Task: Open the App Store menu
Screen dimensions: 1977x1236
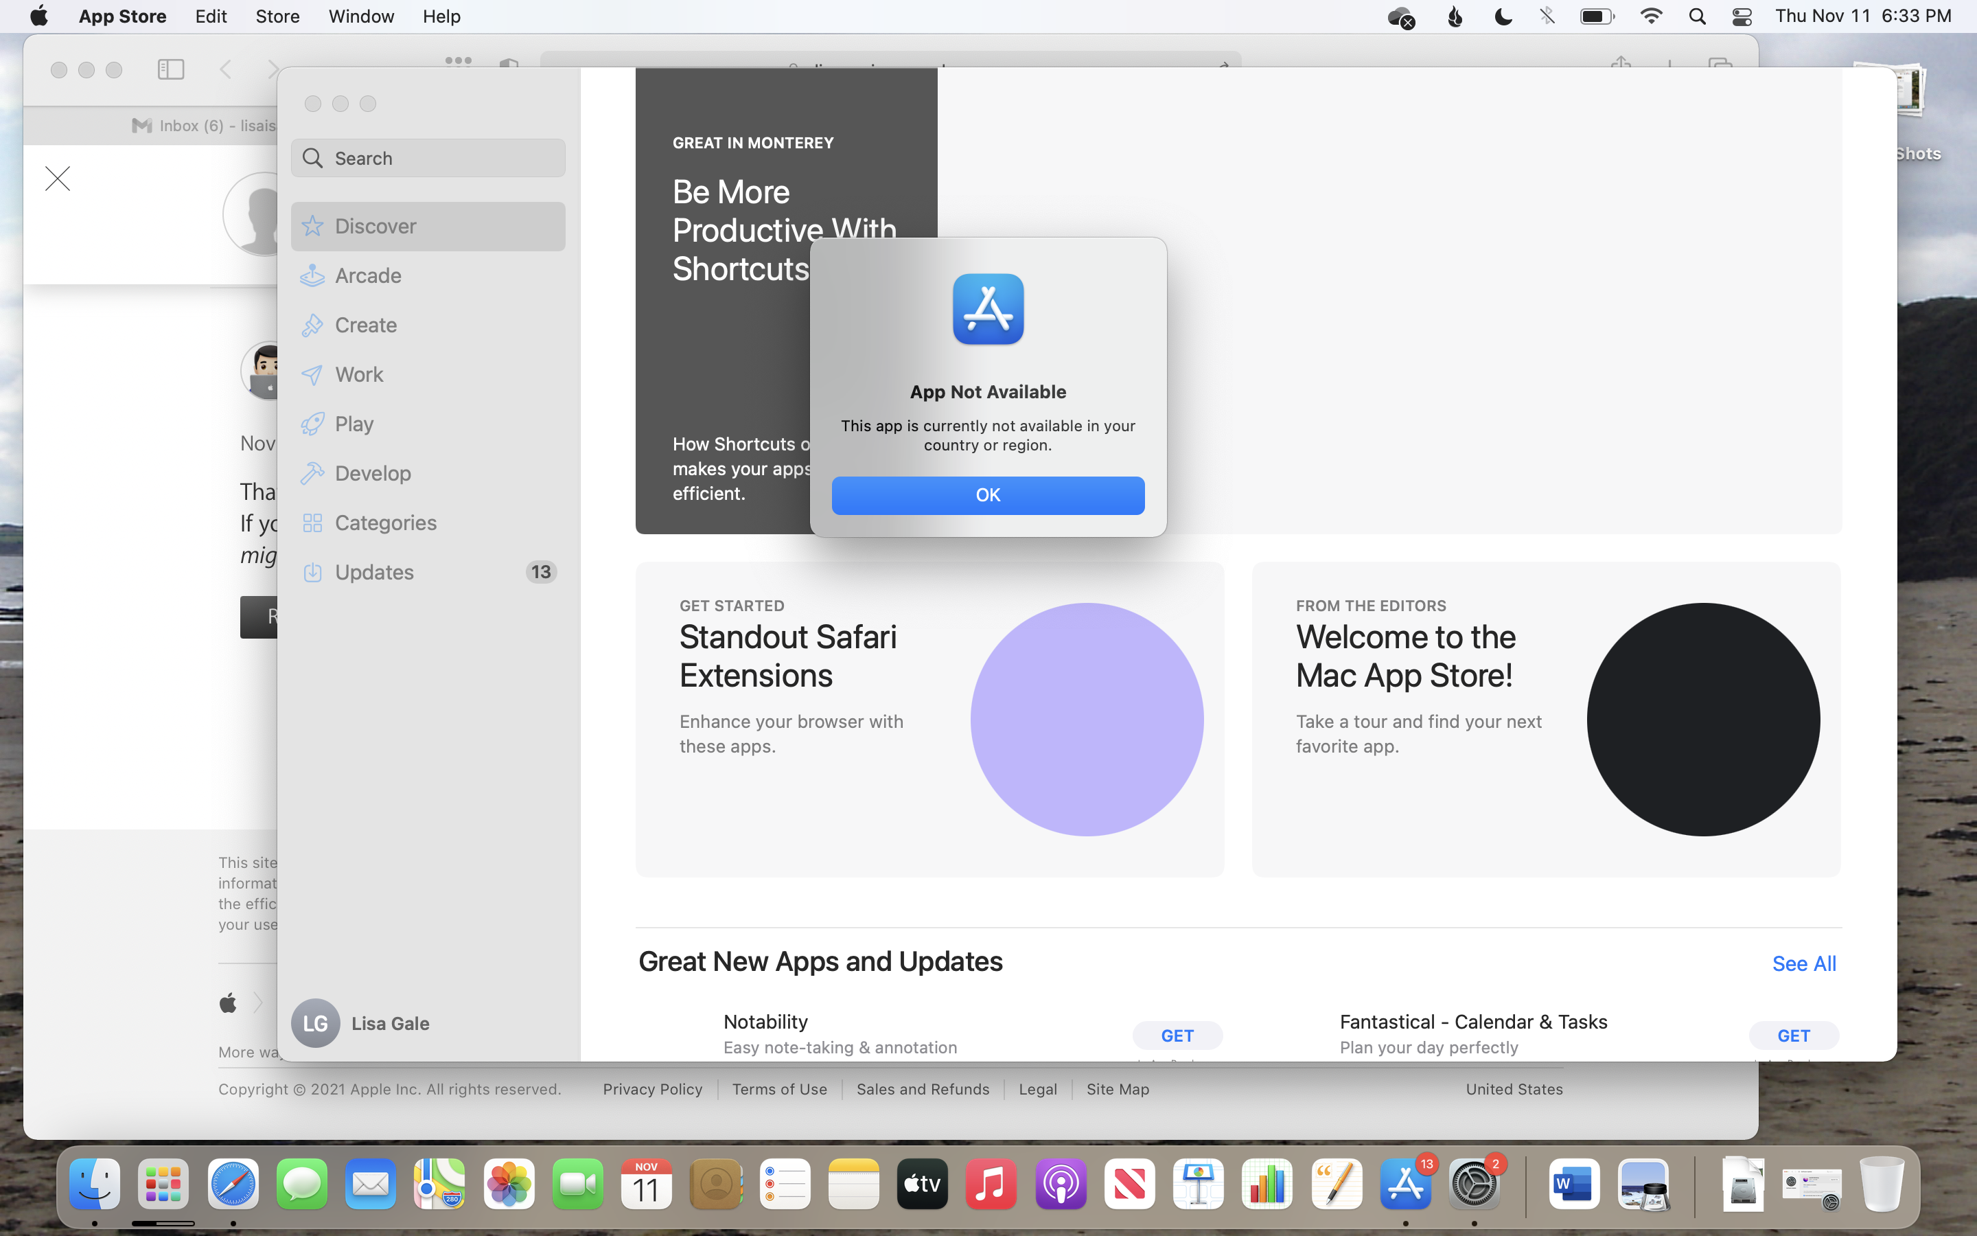Action: (123, 16)
